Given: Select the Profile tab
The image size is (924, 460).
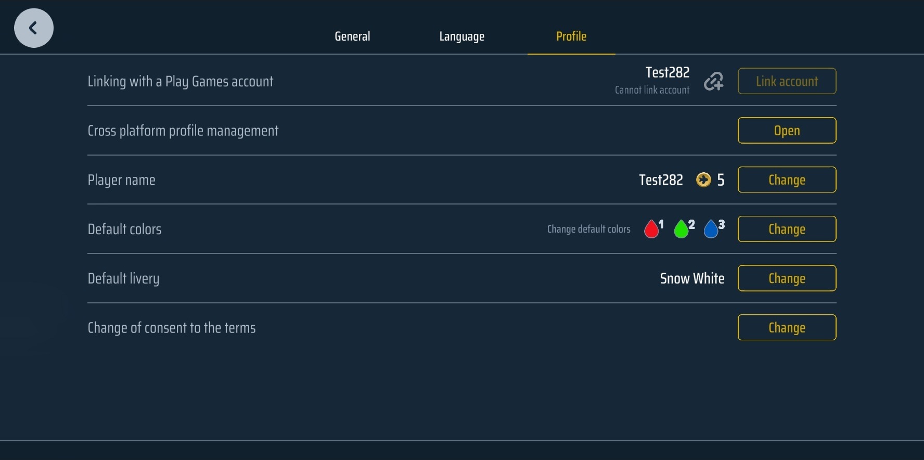Looking at the screenshot, I should [x=571, y=36].
